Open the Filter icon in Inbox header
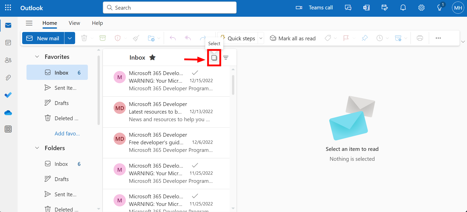467x212 pixels. (x=226, y=58)
